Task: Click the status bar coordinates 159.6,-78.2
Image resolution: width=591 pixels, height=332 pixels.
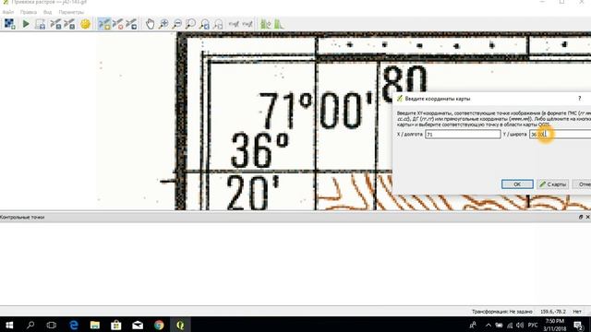Action: tap(553, 312)
